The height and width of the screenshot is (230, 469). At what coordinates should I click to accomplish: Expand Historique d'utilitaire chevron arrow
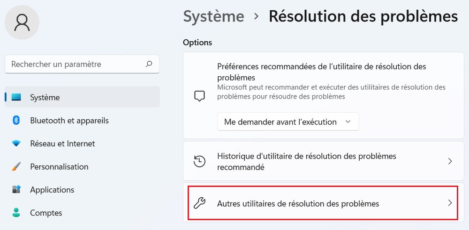pyautogui.click(x=450, y=161)
